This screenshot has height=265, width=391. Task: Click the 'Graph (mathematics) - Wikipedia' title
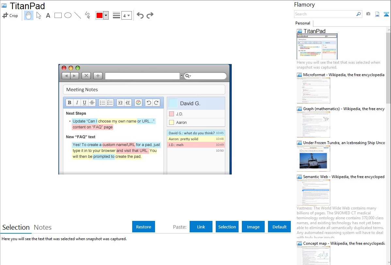click(344, 109)
